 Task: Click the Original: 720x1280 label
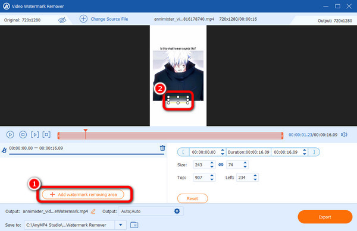23,20
